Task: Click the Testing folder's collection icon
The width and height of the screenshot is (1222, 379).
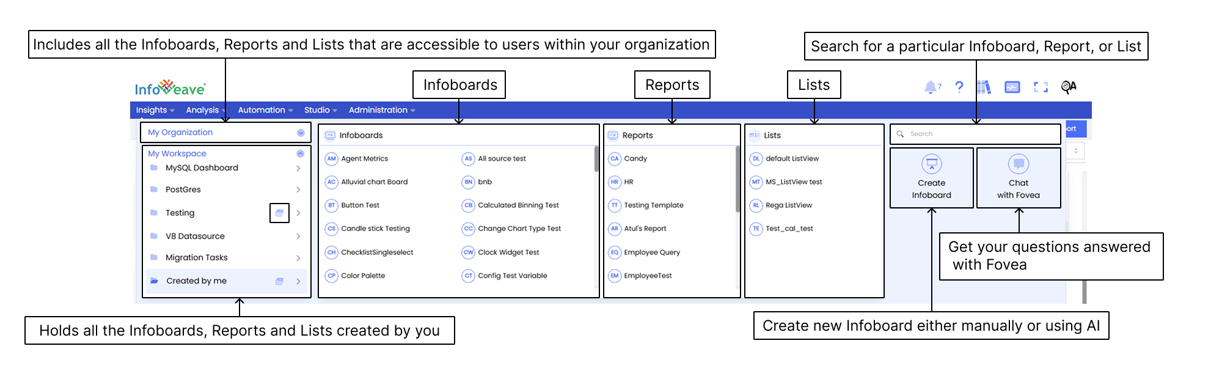Action: click(x=279, y=213)
